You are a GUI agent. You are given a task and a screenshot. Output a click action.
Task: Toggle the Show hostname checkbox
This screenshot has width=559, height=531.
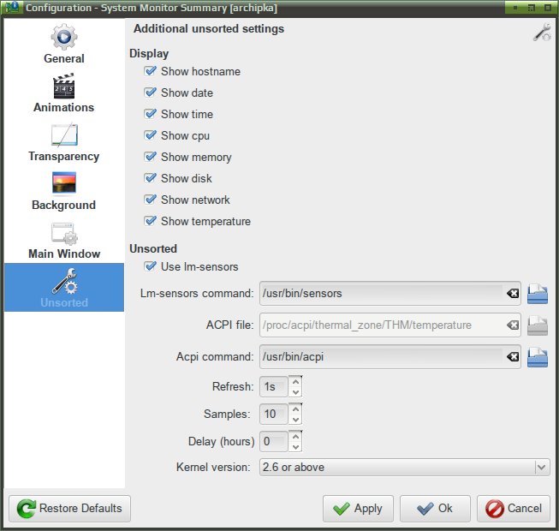pos(150,71)
